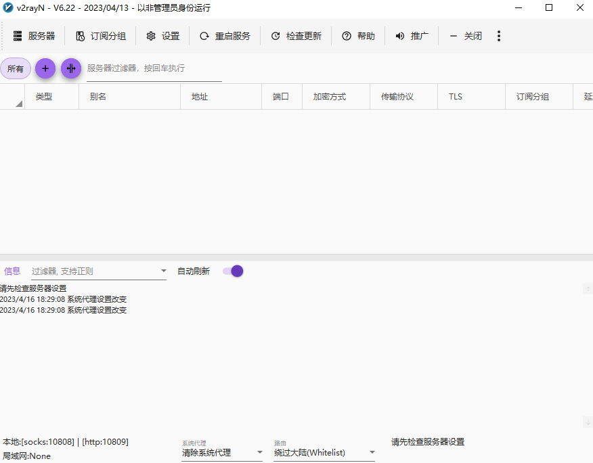Click the 请先检查服务器设置 status link
Screen dimensions: 593x463
click(427, 441)
